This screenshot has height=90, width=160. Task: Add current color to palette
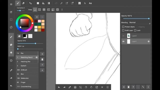(x=37, y=17)
